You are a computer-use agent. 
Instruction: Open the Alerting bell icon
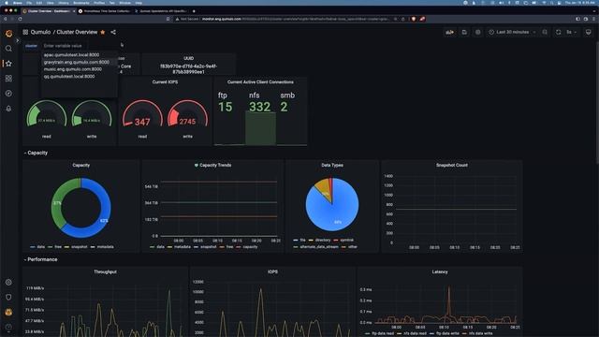[8, 109]
